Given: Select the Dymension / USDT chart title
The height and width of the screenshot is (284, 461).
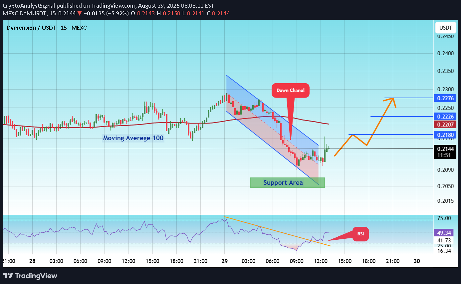Looking at the screenshot, I should 47,28.
